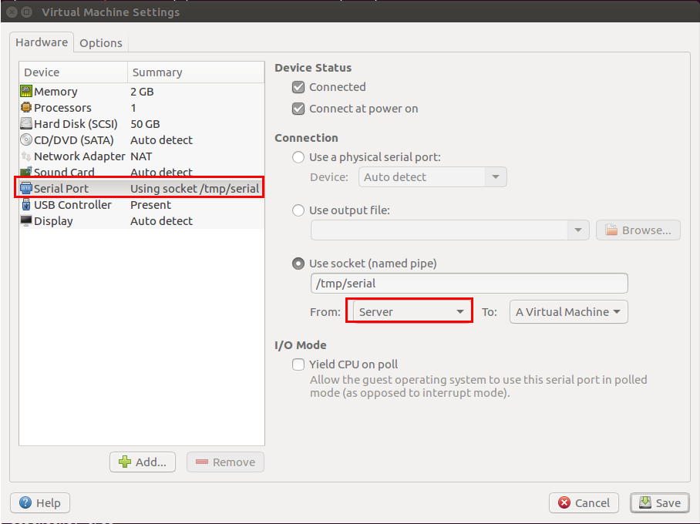Image resolution: width=700 pixels, height=524 pixels.
Task: Open the From Server dropdown
Action: [x=409, y=312]
